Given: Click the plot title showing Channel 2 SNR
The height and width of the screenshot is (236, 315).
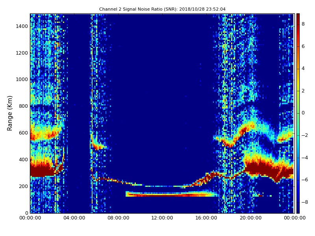Looking at the screenshot, I should [x=162, y=9].
